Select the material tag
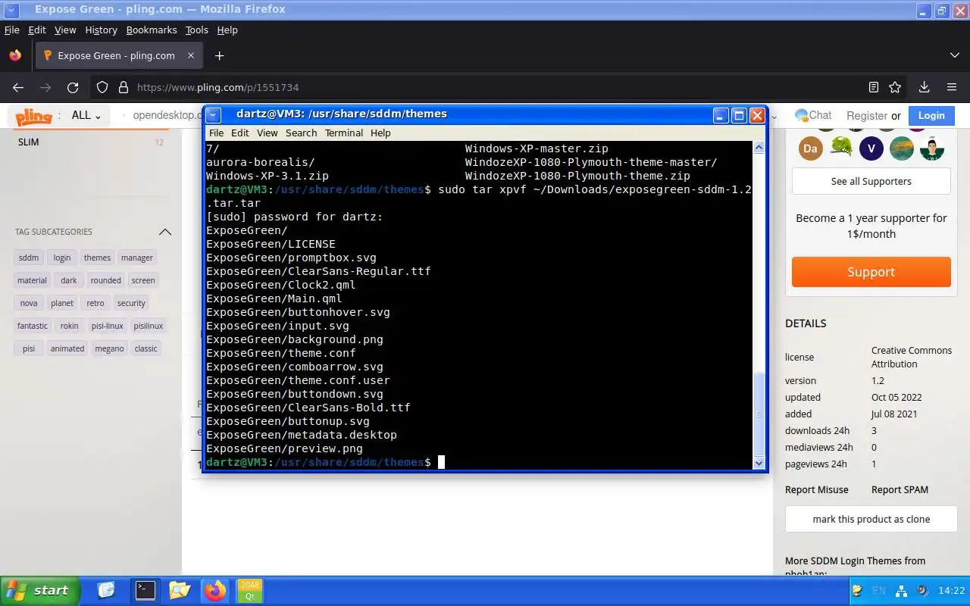 pyautogui.click(x=32, y=280)
